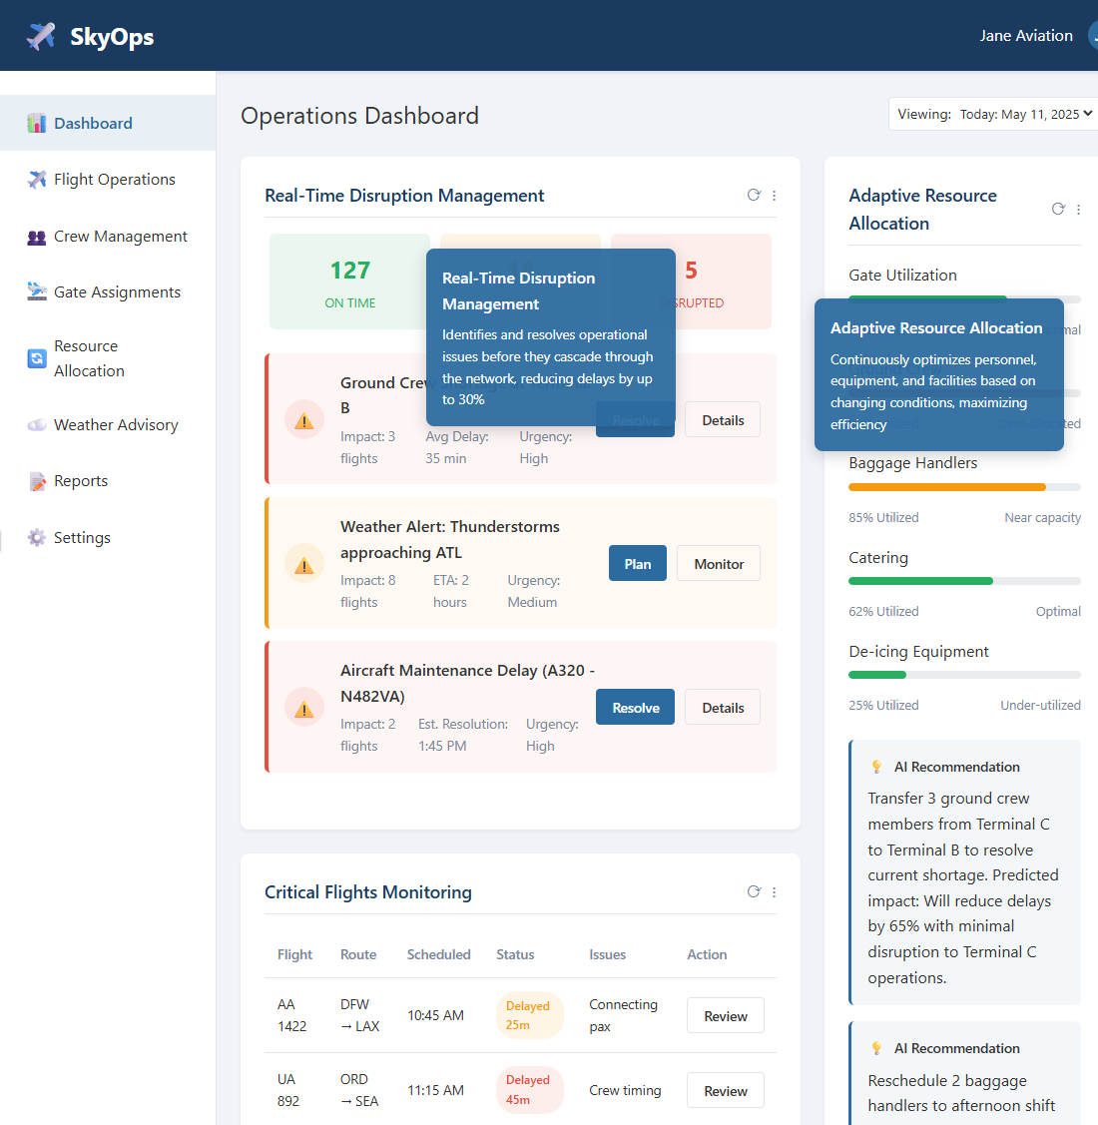Click the Operations Dashboard heading

[x=359, y=116]
